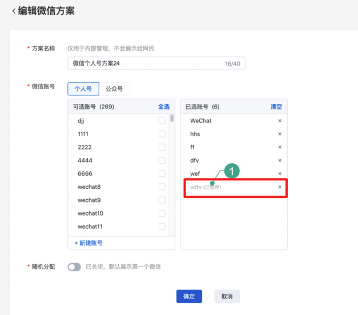Click the green numbered marker 1
Screen dimensions: 358x315
click(x=231, y=171)
